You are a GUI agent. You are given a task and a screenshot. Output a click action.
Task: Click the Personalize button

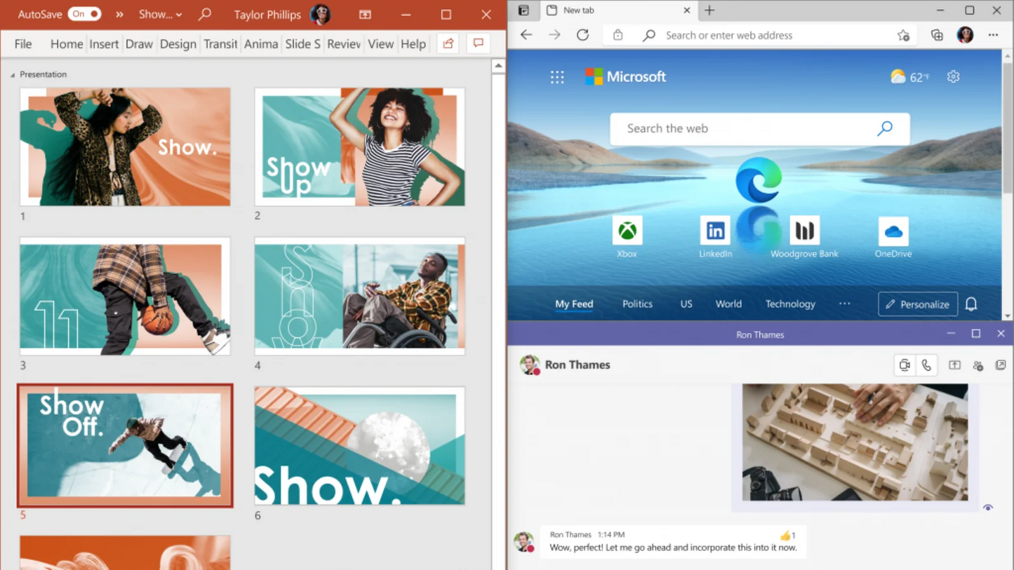pyautogui.click(x=918, y=304)
